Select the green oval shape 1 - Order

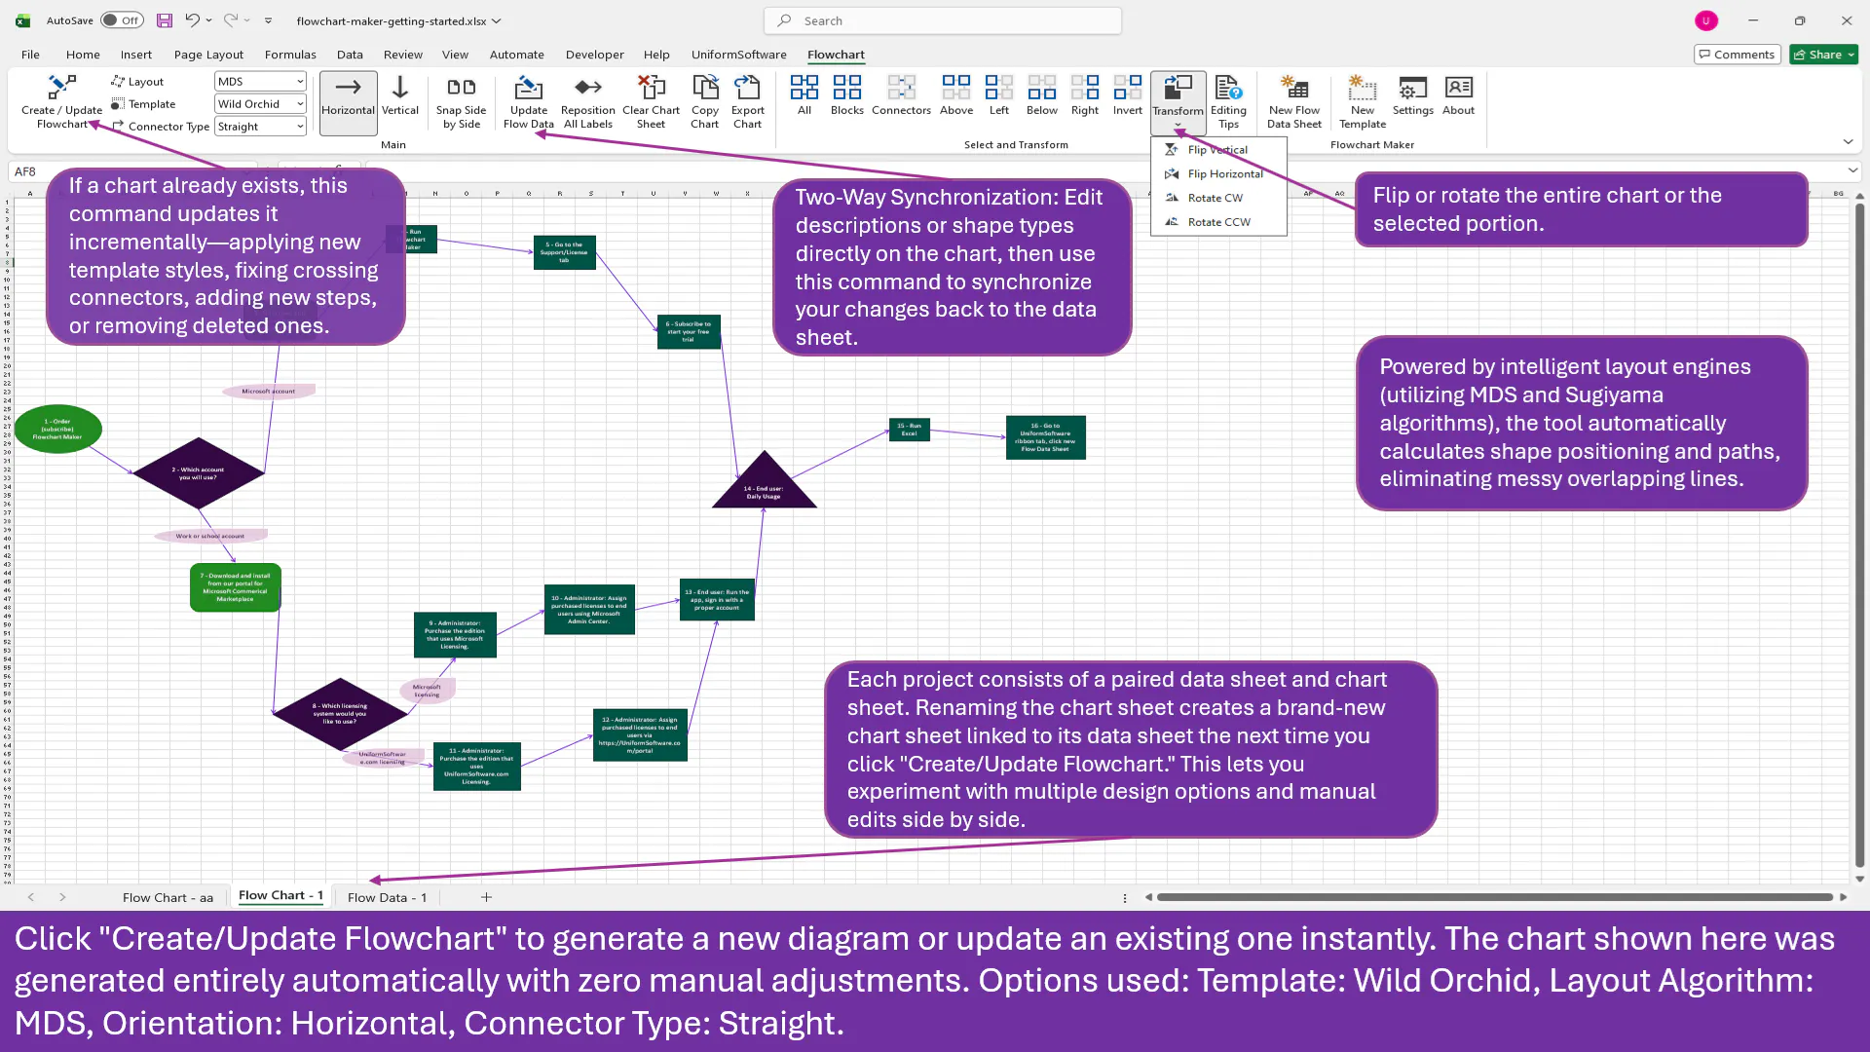pyautogui.click(x=58, y=430)
